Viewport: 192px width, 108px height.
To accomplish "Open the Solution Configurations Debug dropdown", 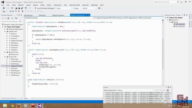I will point(77,8).
